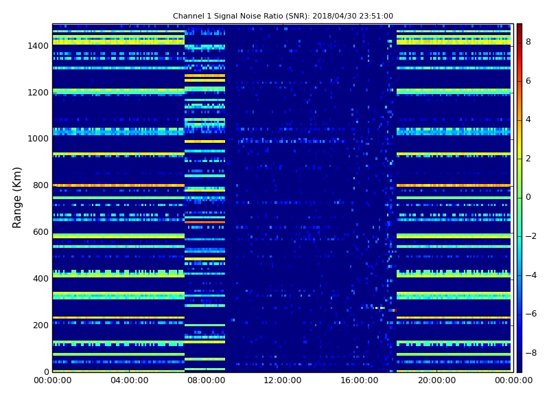Click the 600 range tick label
549x412 pixels.
point(40,232)
